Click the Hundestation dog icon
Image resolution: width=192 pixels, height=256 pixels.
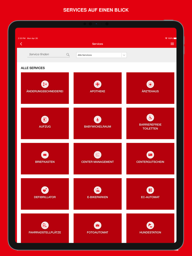tap(150, 225)
